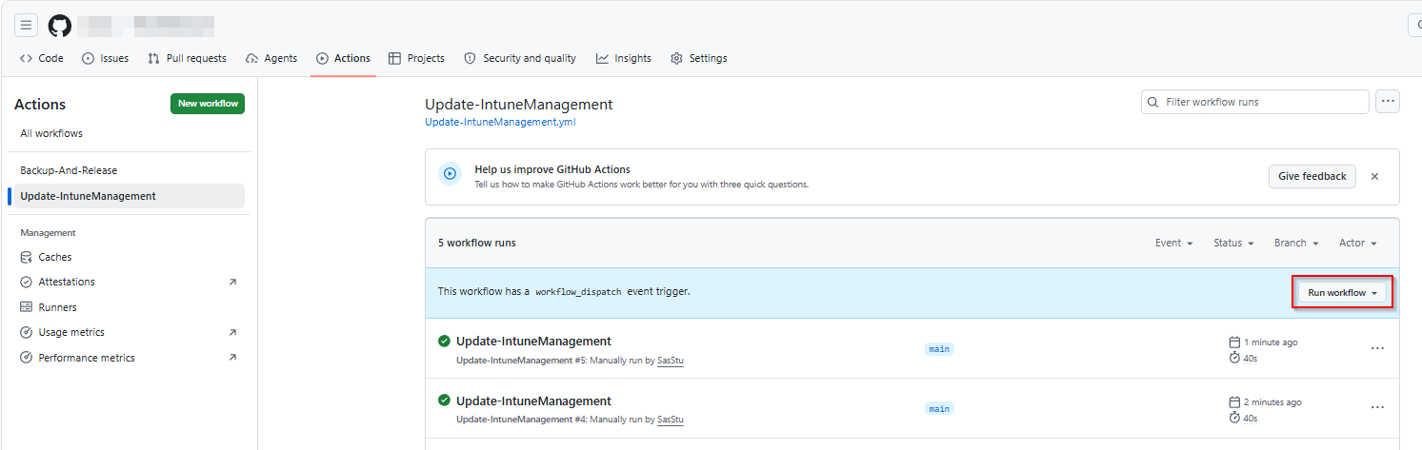The image size is (1422, 450).
Task: Click the New workflow button
Action: point(208,104)
